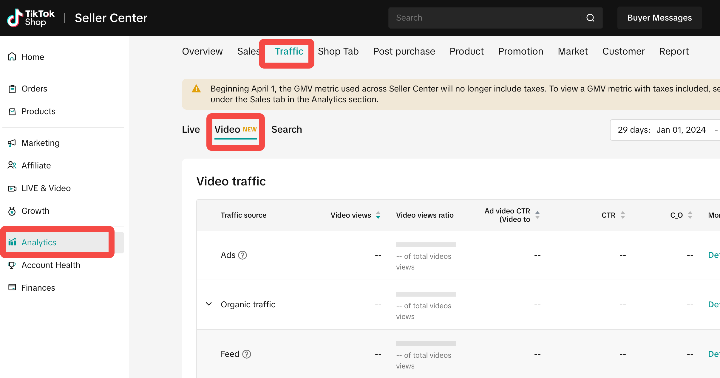Click the search magnifier icon
Viewport: 720px width, 378px height.
[x=590, y=18]
